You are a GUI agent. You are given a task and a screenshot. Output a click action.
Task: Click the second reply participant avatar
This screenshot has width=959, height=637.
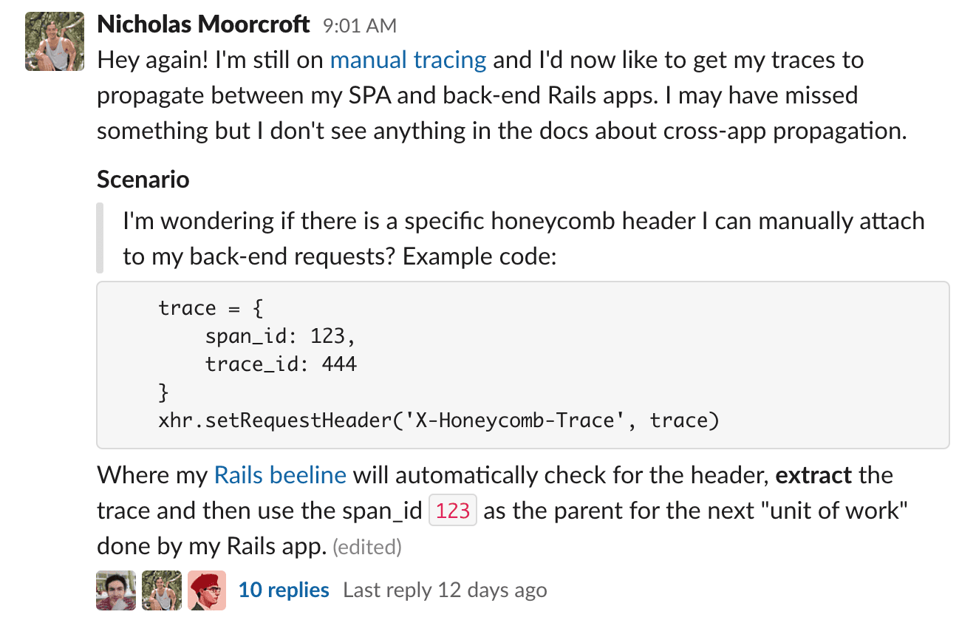(160, 590)
